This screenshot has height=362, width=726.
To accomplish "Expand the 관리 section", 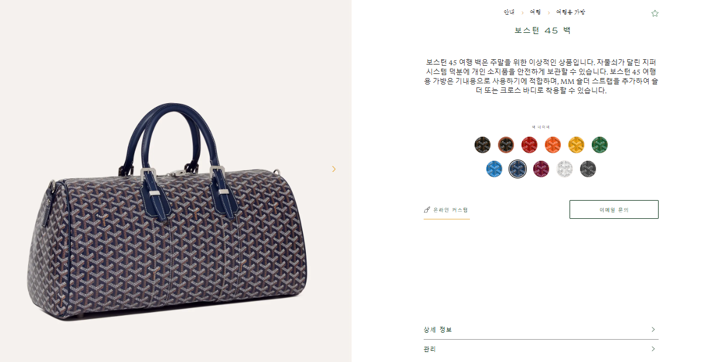I will coord(541,349).
